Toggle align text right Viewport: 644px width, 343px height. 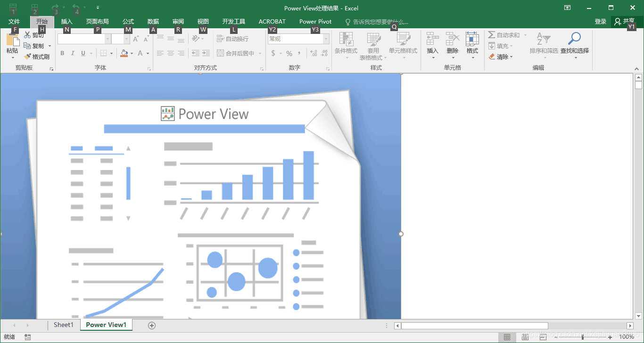181,53
